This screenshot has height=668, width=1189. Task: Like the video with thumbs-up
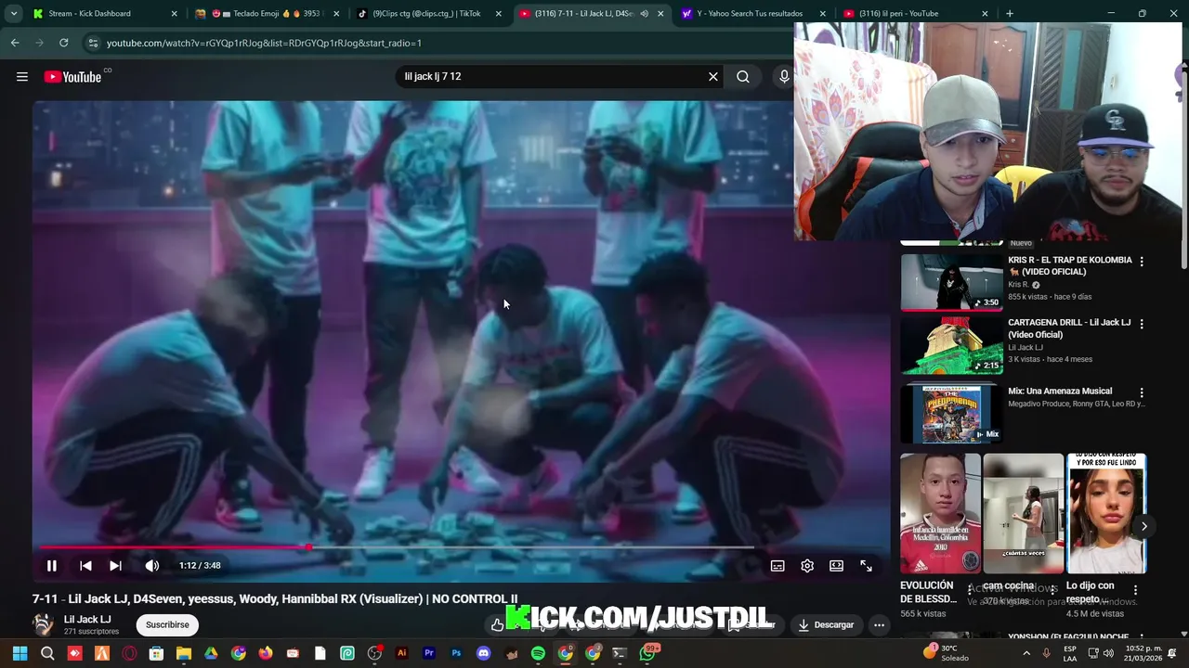click(x=497, y=624)
